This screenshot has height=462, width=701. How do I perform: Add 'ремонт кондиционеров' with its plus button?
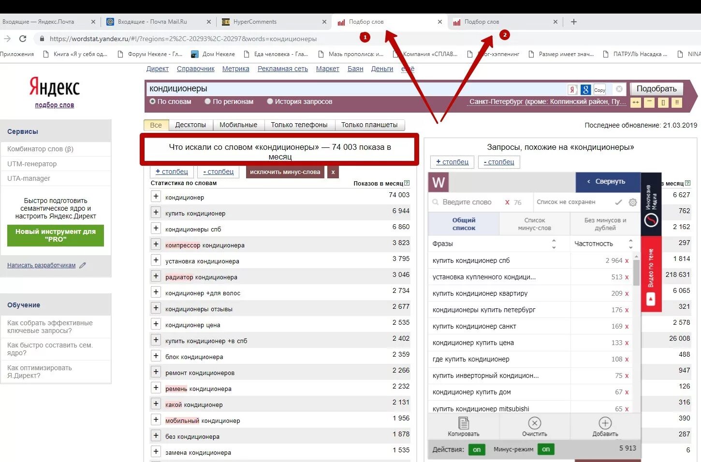coord(156,372)
